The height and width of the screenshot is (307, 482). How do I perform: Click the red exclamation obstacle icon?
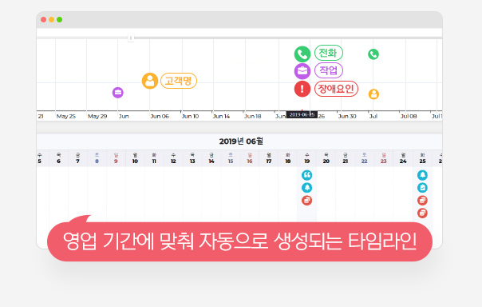point(302,89)
